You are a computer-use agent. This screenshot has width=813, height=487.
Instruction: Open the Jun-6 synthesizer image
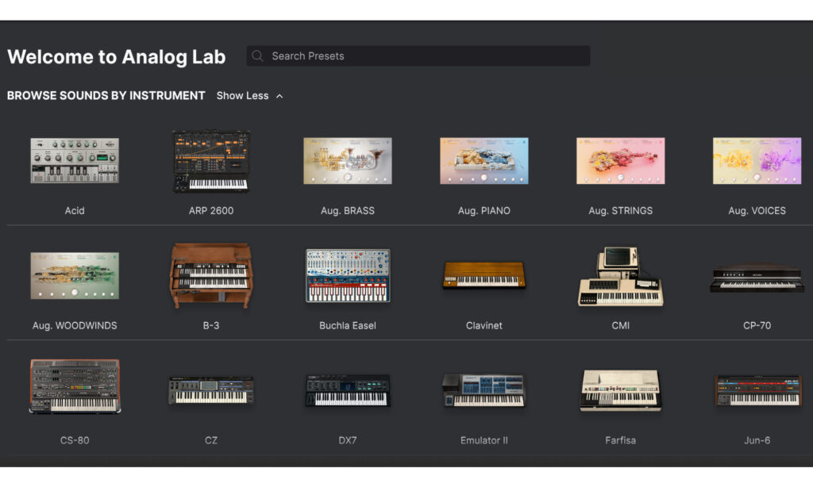pyautogui.click(x=757, y=391)
